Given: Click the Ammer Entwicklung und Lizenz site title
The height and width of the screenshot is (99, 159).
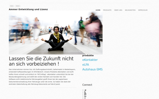Looking at the screenshot, I should click(28, 10).
